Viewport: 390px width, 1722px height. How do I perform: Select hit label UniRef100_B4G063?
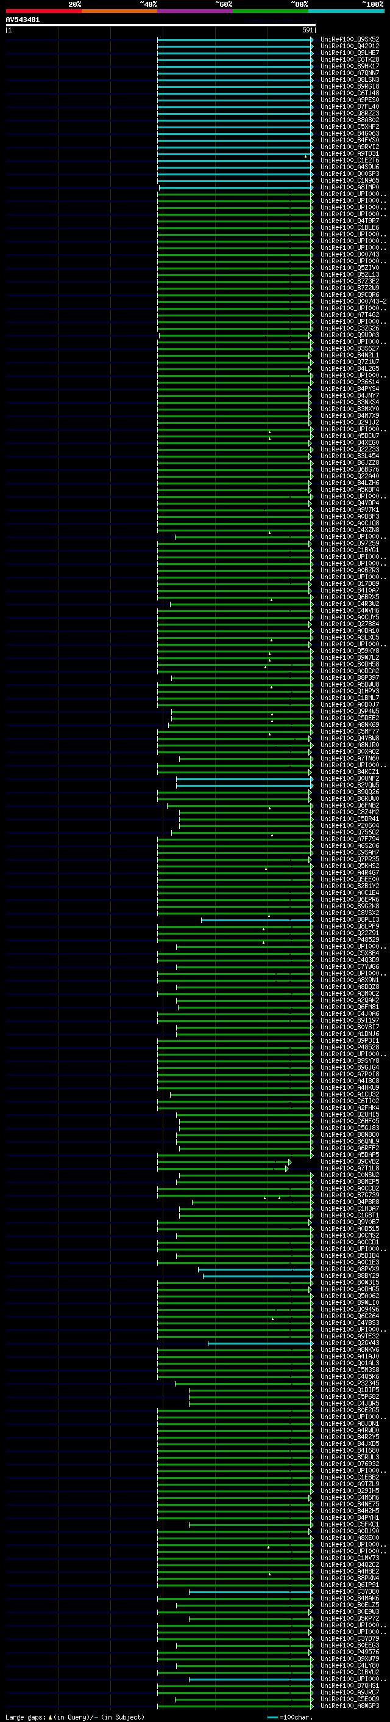point(350,133)
